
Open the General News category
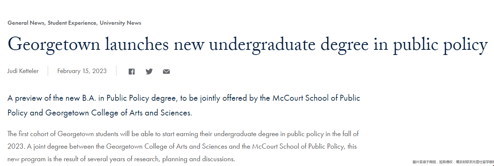click(26, 23)
